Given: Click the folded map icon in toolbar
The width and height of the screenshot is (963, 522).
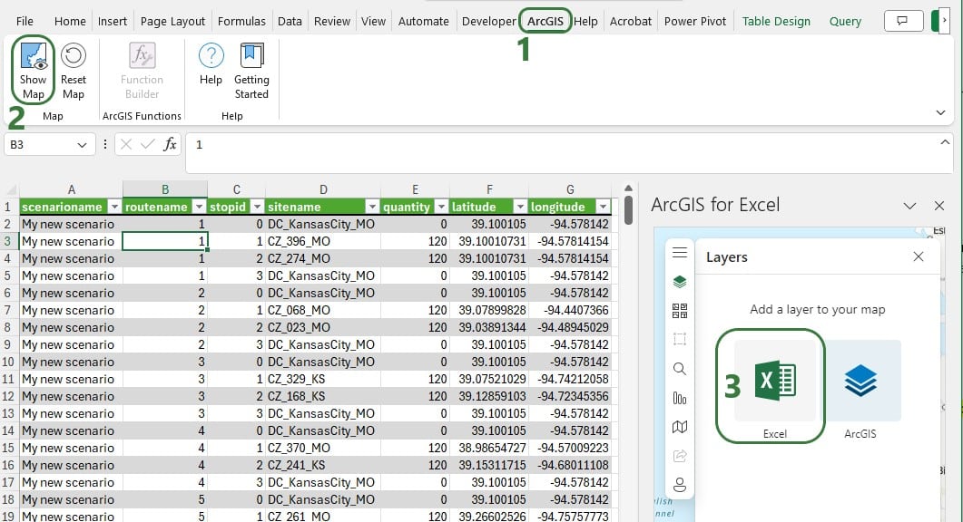Looking at the screenshot, I should pyautogui.click(x=680, y=427).
